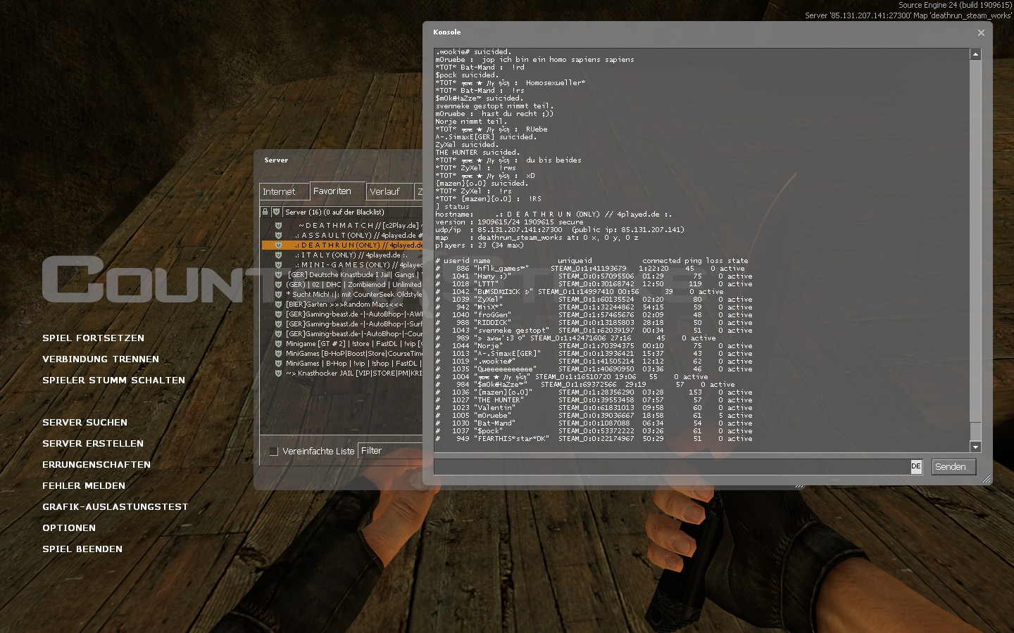The image size is (1014, 633).
Task: Click the shield icon on highlighted DEATHRUN row
Action: point(278,245)
